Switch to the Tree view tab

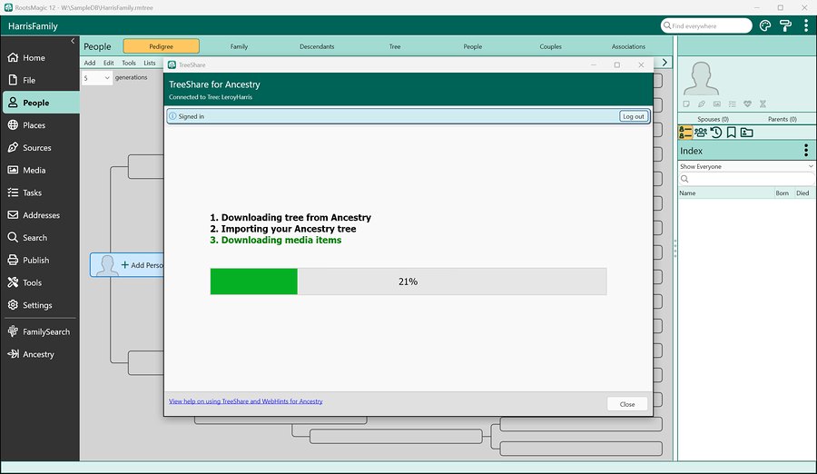[395, 46]
